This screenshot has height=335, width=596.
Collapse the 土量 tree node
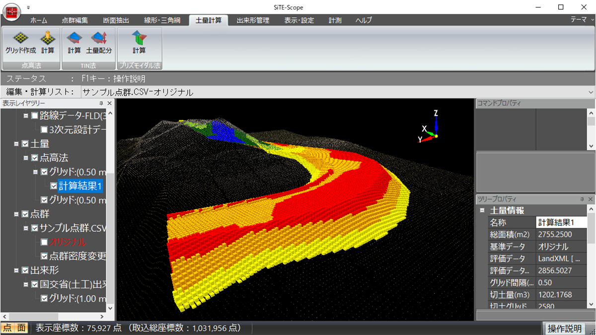[x=17, y=144]
